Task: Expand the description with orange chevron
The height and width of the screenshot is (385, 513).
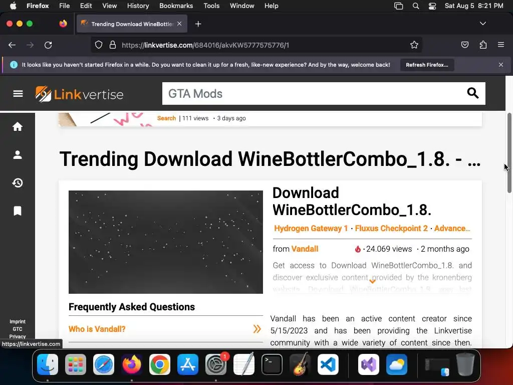Action: click(x=372, y=281)
